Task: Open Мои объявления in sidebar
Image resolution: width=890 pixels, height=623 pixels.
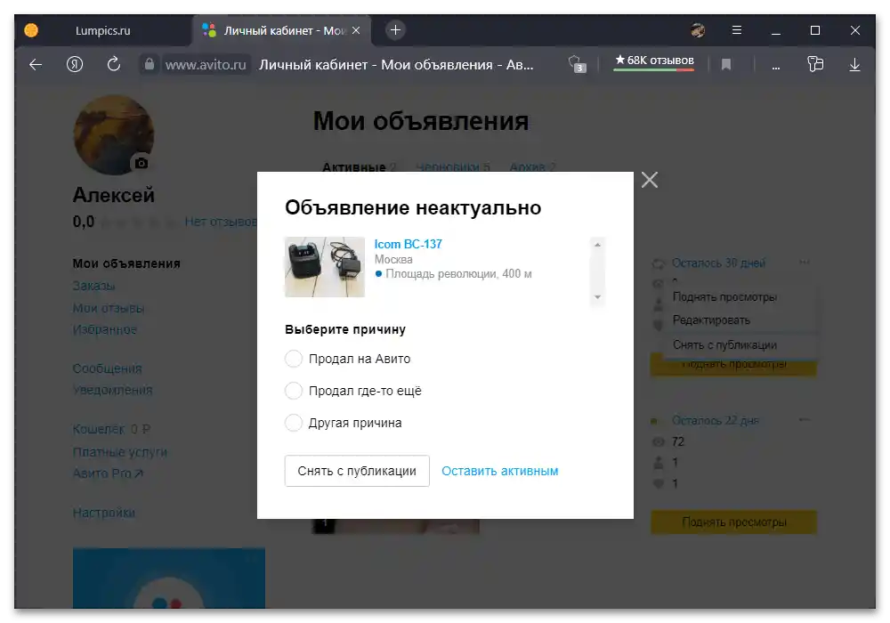Action: (126, 263)
